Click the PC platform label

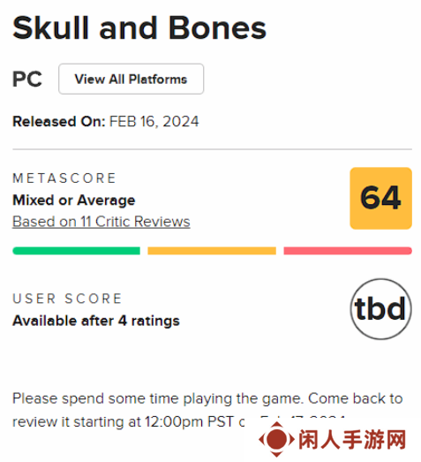pyautogui.click(x=27, y=79)
